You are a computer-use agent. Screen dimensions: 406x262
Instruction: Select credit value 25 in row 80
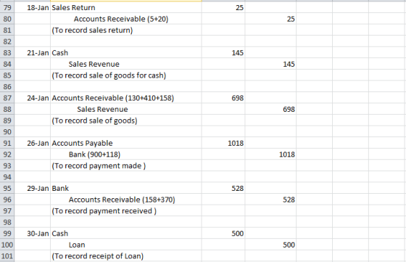point(270,19)
